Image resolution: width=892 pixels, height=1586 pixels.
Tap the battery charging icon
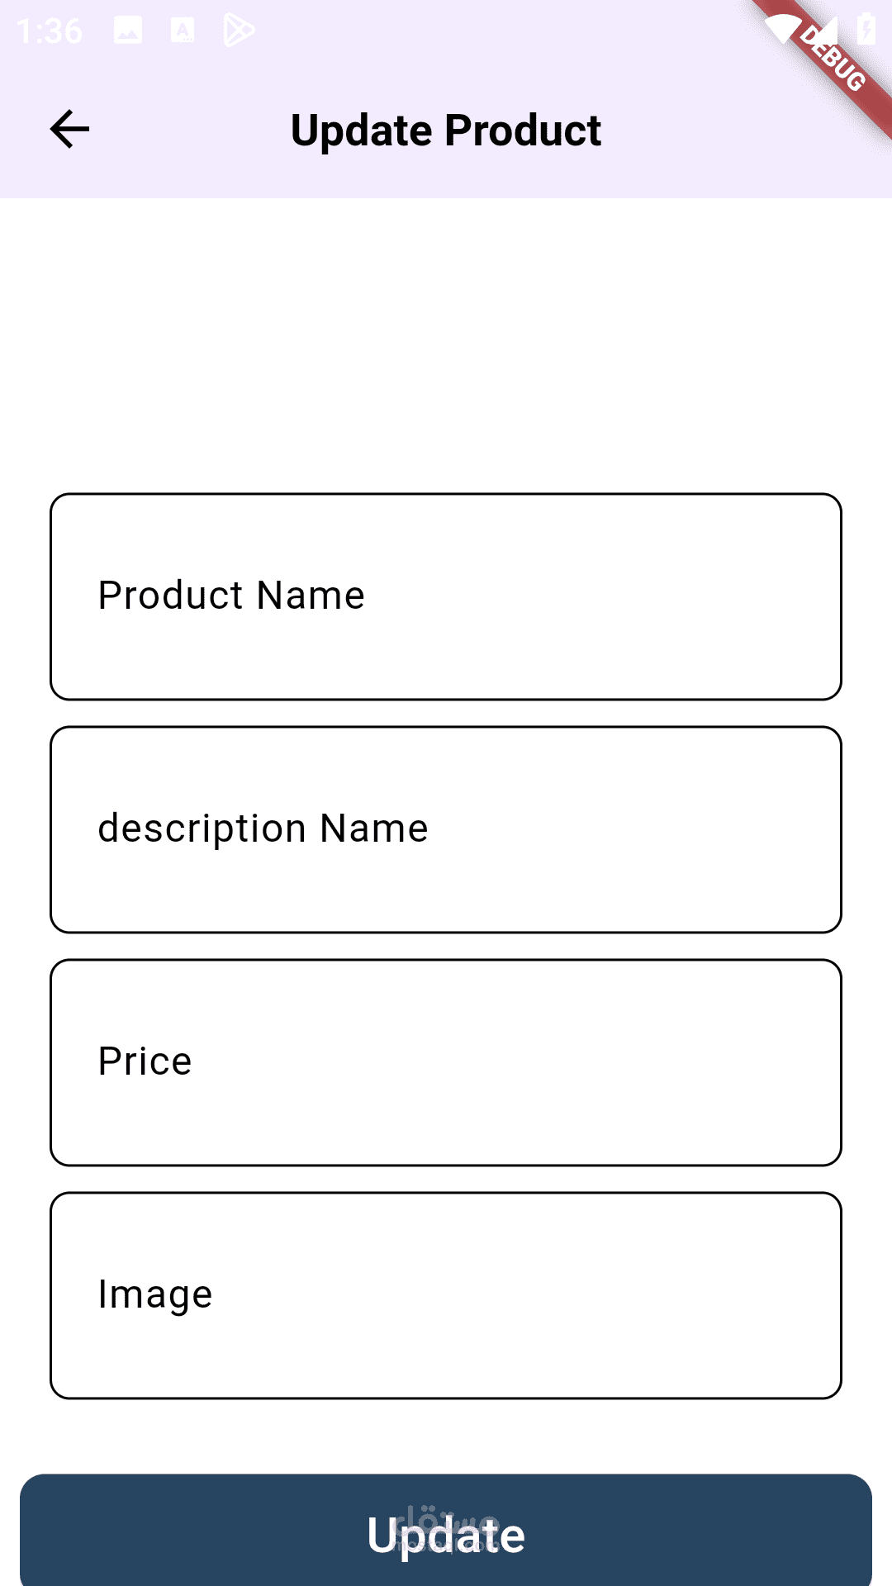(x=866, y=29)
